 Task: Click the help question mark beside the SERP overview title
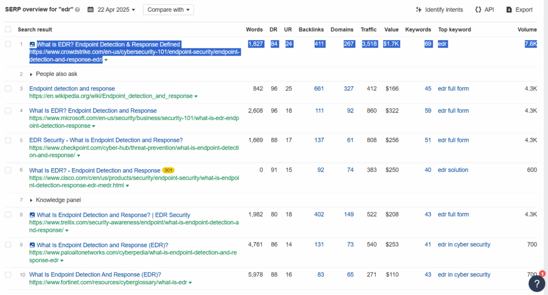78,10
